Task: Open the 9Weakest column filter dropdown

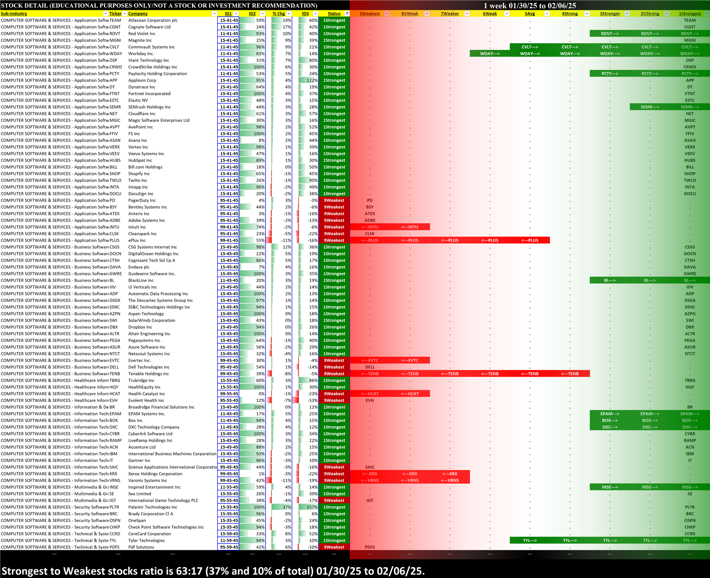Action: 387,13
